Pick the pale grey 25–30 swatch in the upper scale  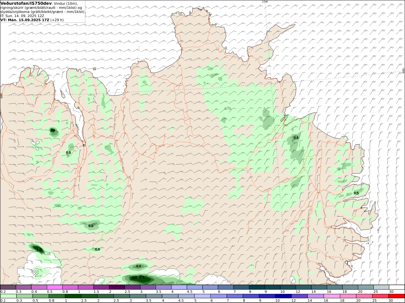tap(381, 287)
